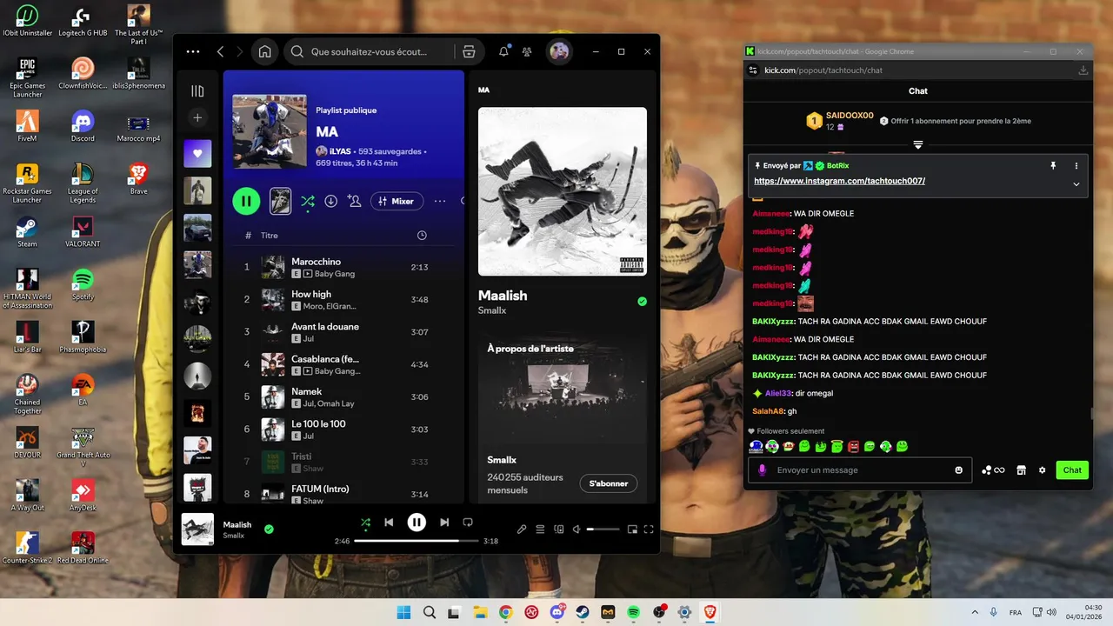Toggle playlist shuffle next to download icon
The height and width of the screenshot is (626, 1113).
click(x=307, y=201)
